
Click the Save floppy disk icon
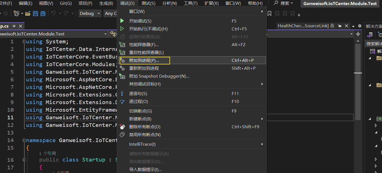pyautogui.click(x=35, y=14)
